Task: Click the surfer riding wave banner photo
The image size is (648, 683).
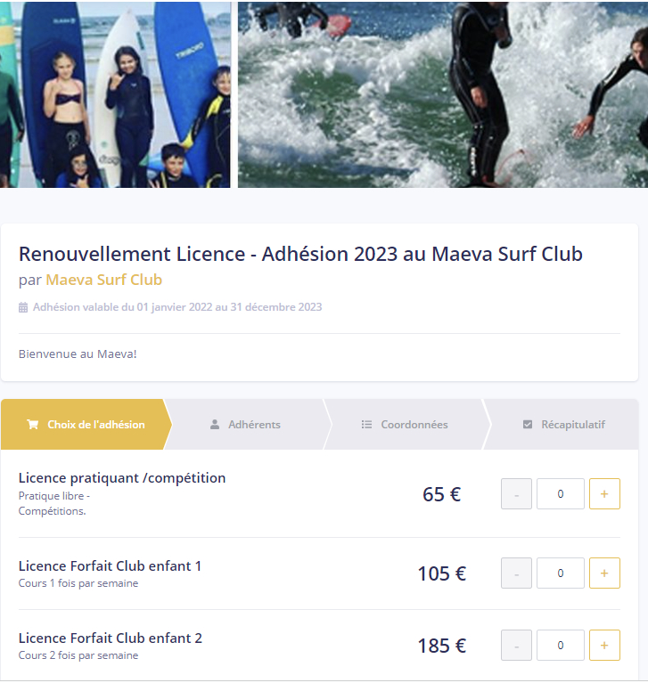Action: (x=442, y=94)
